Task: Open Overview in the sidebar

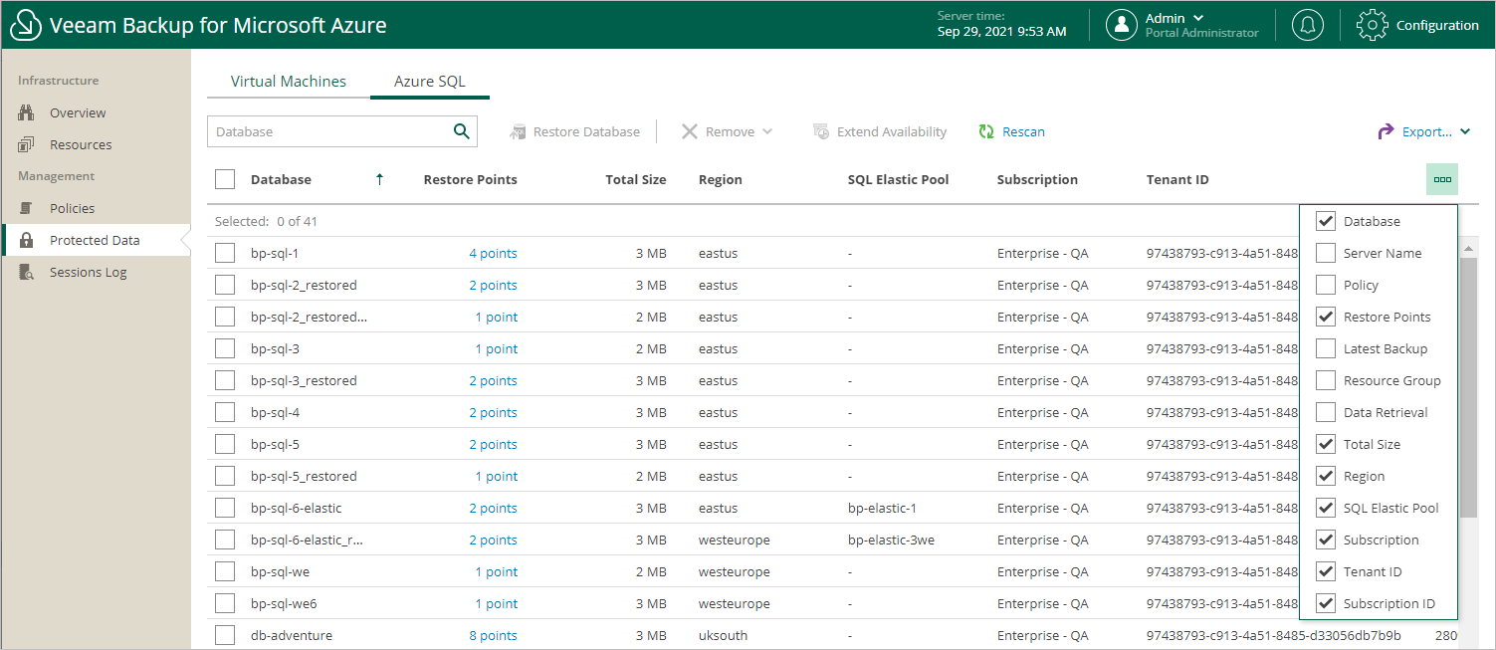Action: (78, 112)
